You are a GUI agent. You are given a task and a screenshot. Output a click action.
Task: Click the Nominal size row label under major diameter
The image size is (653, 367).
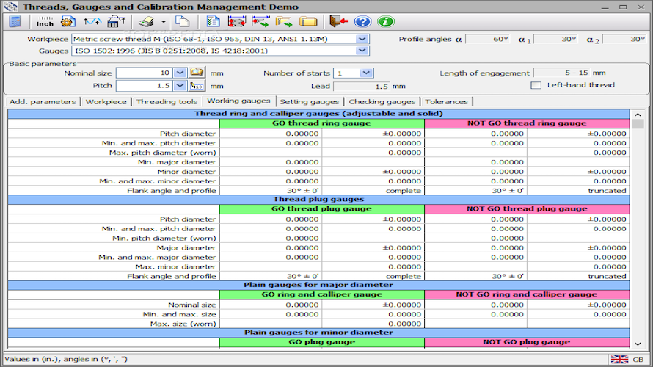(x=192, y=305)
